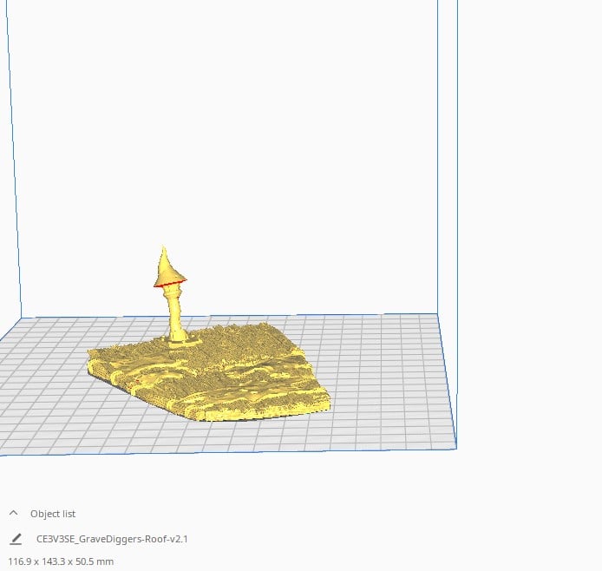Select the CE3V3SE_GraveDiggers-Roof-v2.1 name text
The width and height of the screenshot is (602, 571).
click(x=112, y=539)
